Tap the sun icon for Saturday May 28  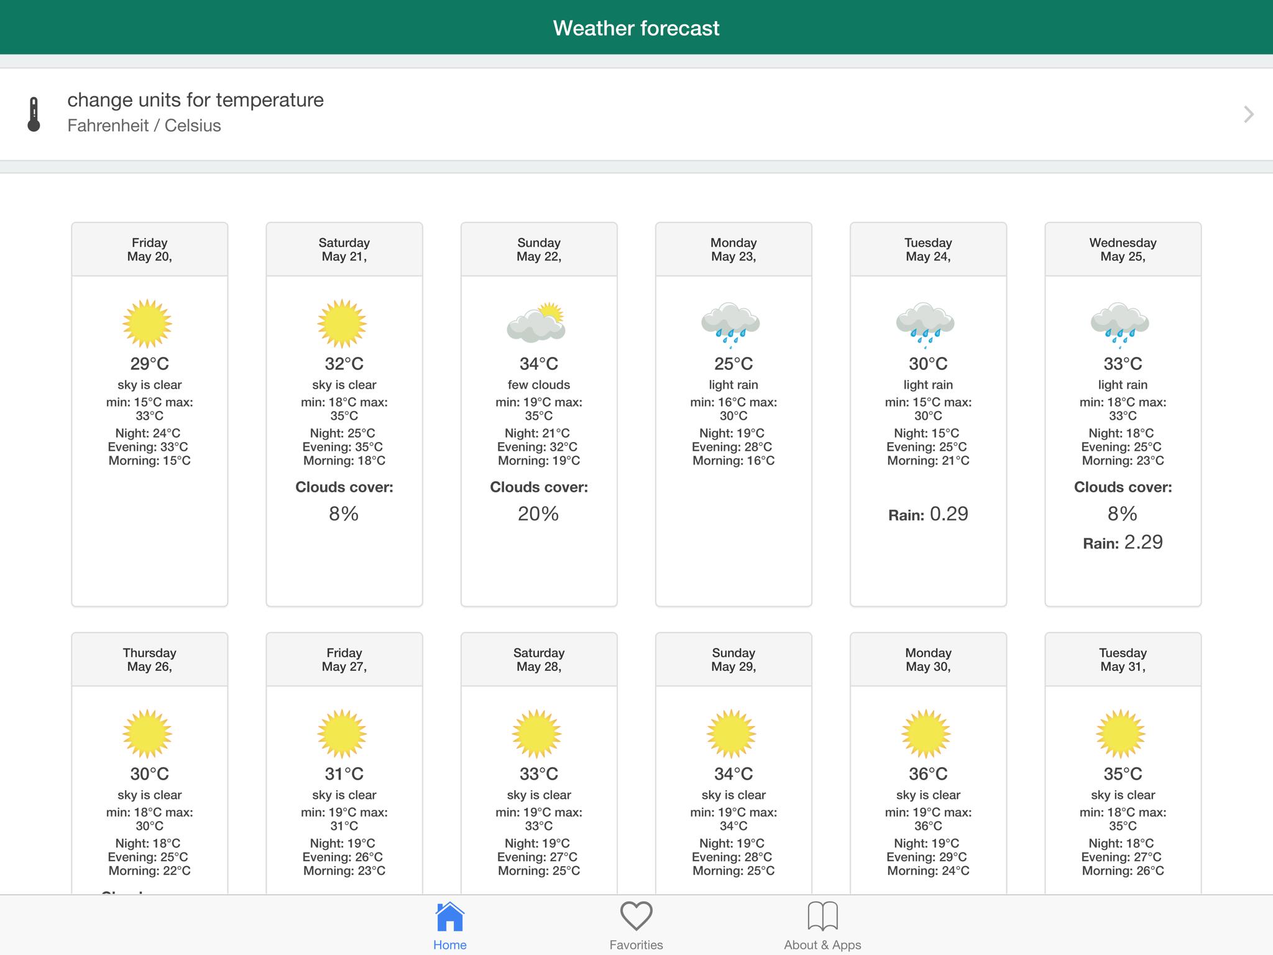[536, 734]
